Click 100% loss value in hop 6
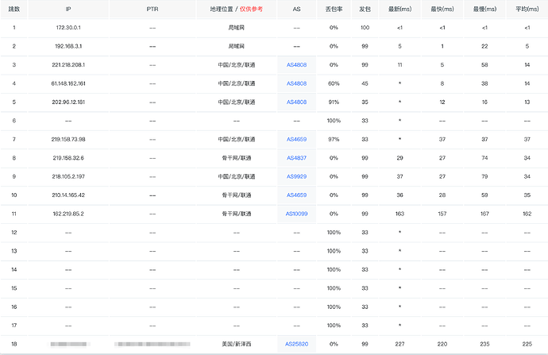This screenshot has width=548, height=355. click(x=334, y=121)
